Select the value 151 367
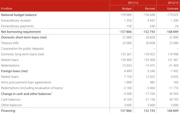This screenshot has height=113, width=180. point(173,60)
